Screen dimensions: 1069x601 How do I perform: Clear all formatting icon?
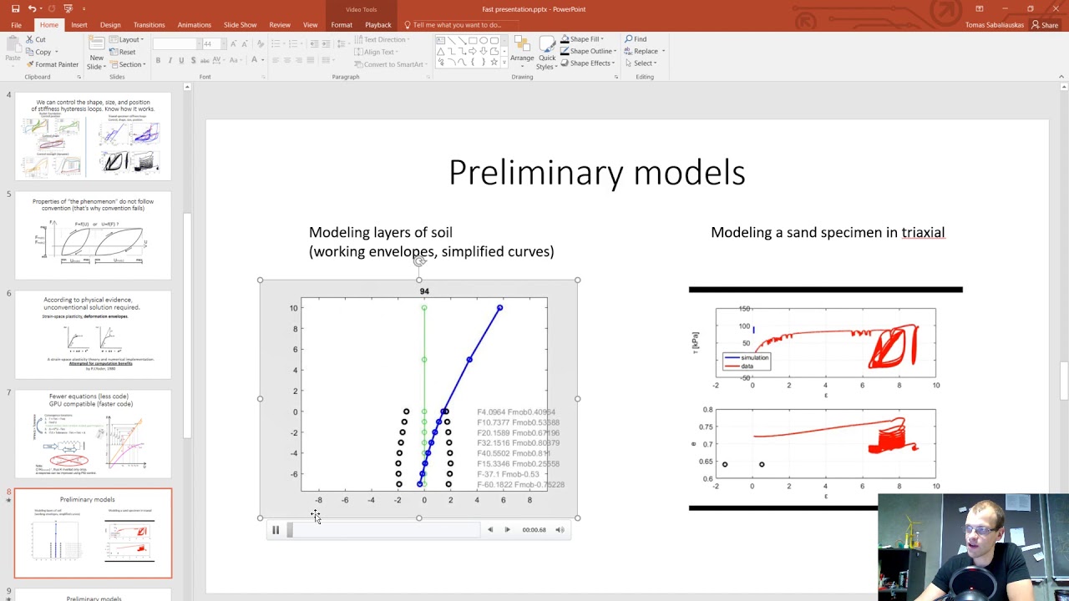click(x=261, y=43)
